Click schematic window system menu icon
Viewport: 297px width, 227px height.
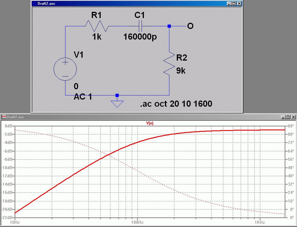(34, 4)
